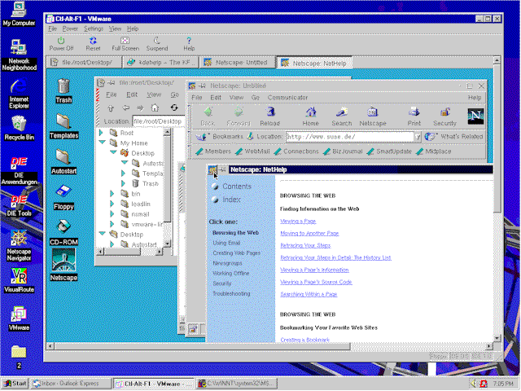Open the VMware File menu
Screen dimensions: 521x391
pos(52,29)
